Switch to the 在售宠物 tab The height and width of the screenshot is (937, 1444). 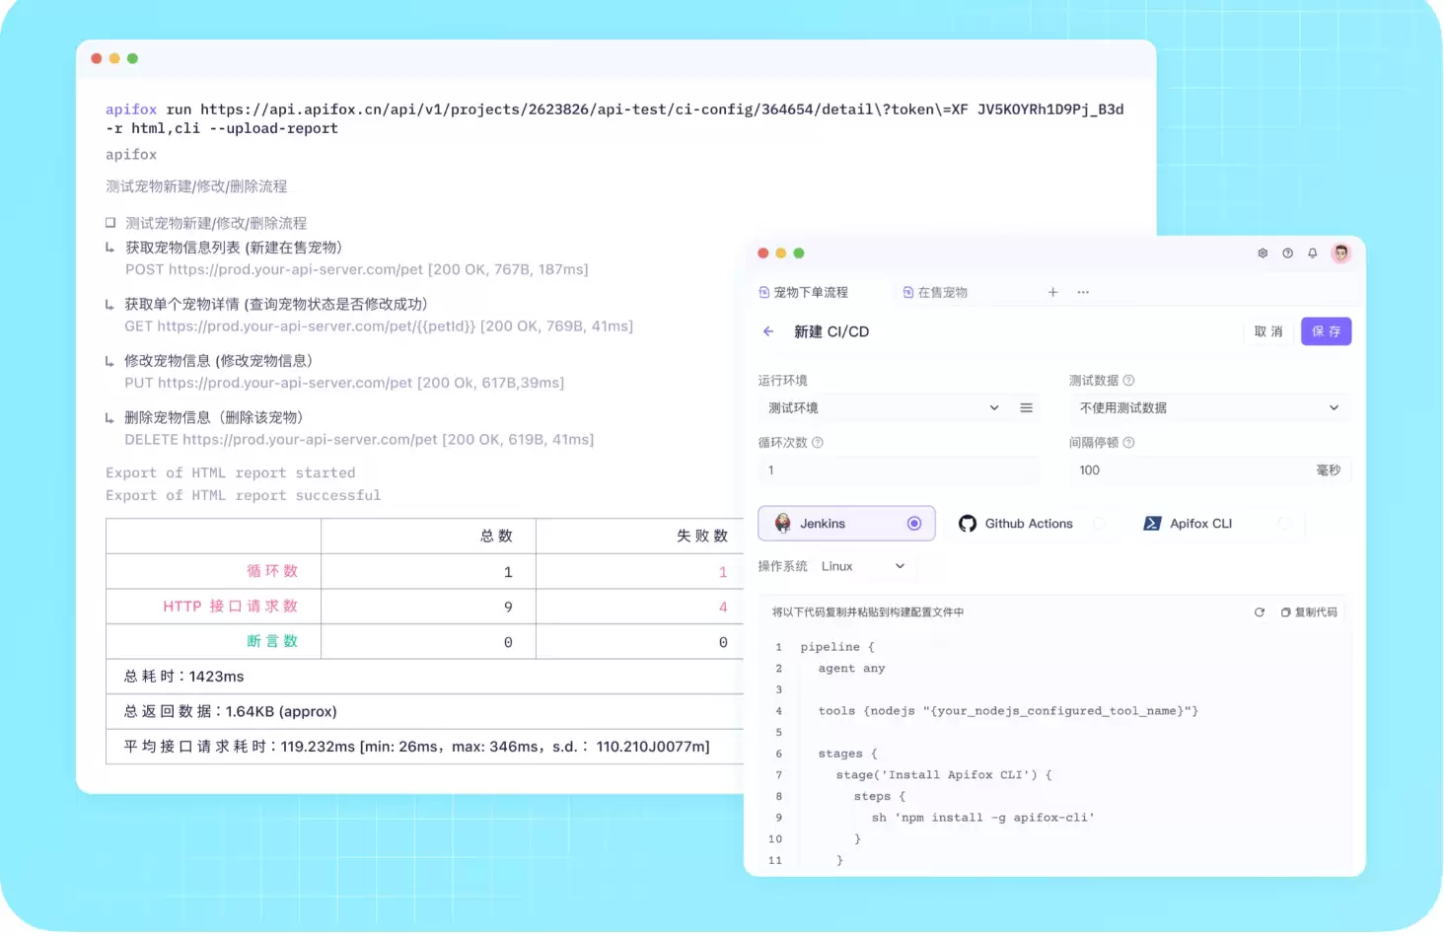click(935, 292)
